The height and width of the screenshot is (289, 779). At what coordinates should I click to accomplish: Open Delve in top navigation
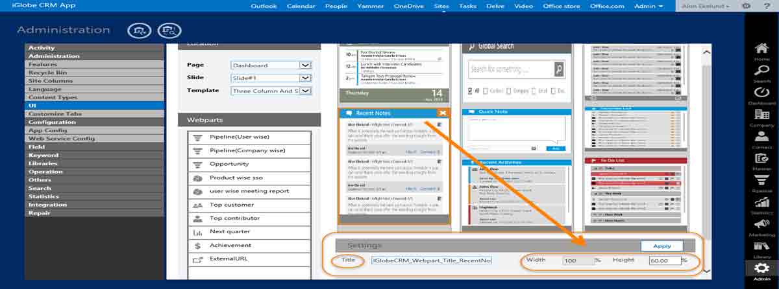pyautogui.click(x=495, y=6)
